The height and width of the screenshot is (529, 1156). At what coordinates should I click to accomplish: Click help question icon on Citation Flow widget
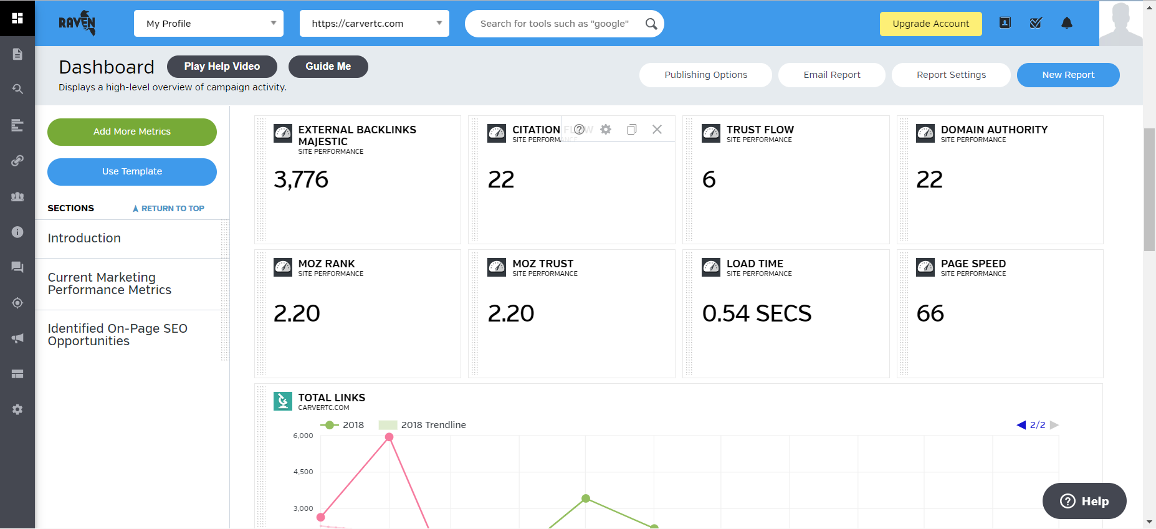(x=579, y=129)
